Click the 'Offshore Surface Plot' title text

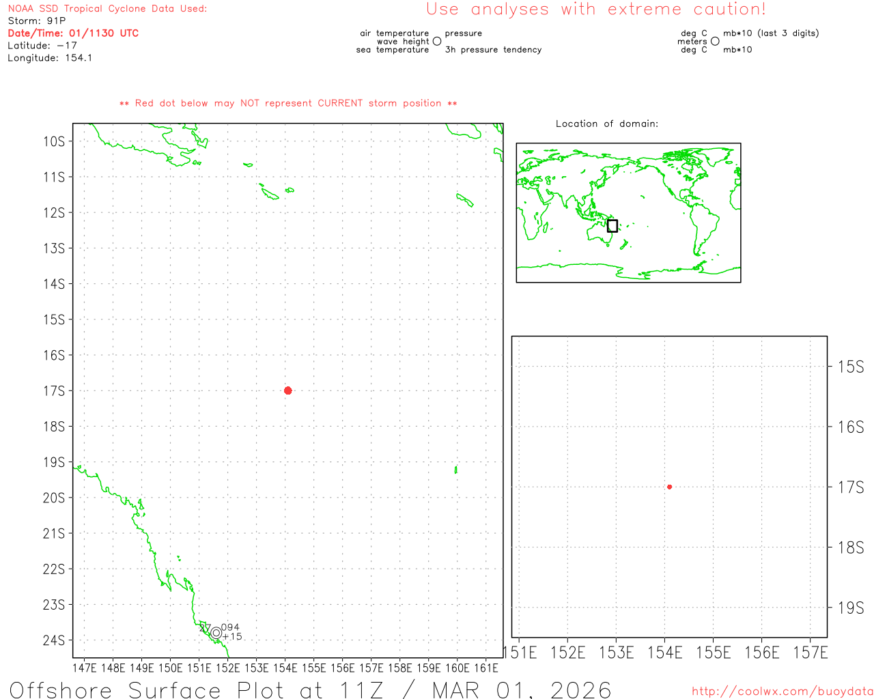point(115,689)
